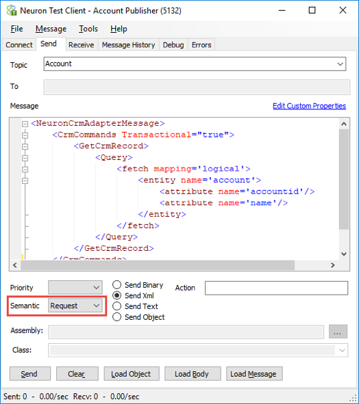
Task: Click the closing </entity> tag line
Action: pyautogui.click(x=162, y=215)
